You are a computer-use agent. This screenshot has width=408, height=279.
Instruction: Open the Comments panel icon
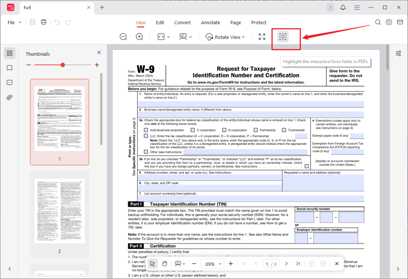click(10, 83)
